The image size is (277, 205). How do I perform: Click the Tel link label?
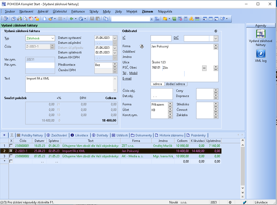tap(124, 73)
